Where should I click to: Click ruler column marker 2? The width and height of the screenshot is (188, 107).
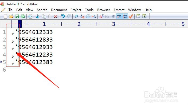click(x=79, y=24)
